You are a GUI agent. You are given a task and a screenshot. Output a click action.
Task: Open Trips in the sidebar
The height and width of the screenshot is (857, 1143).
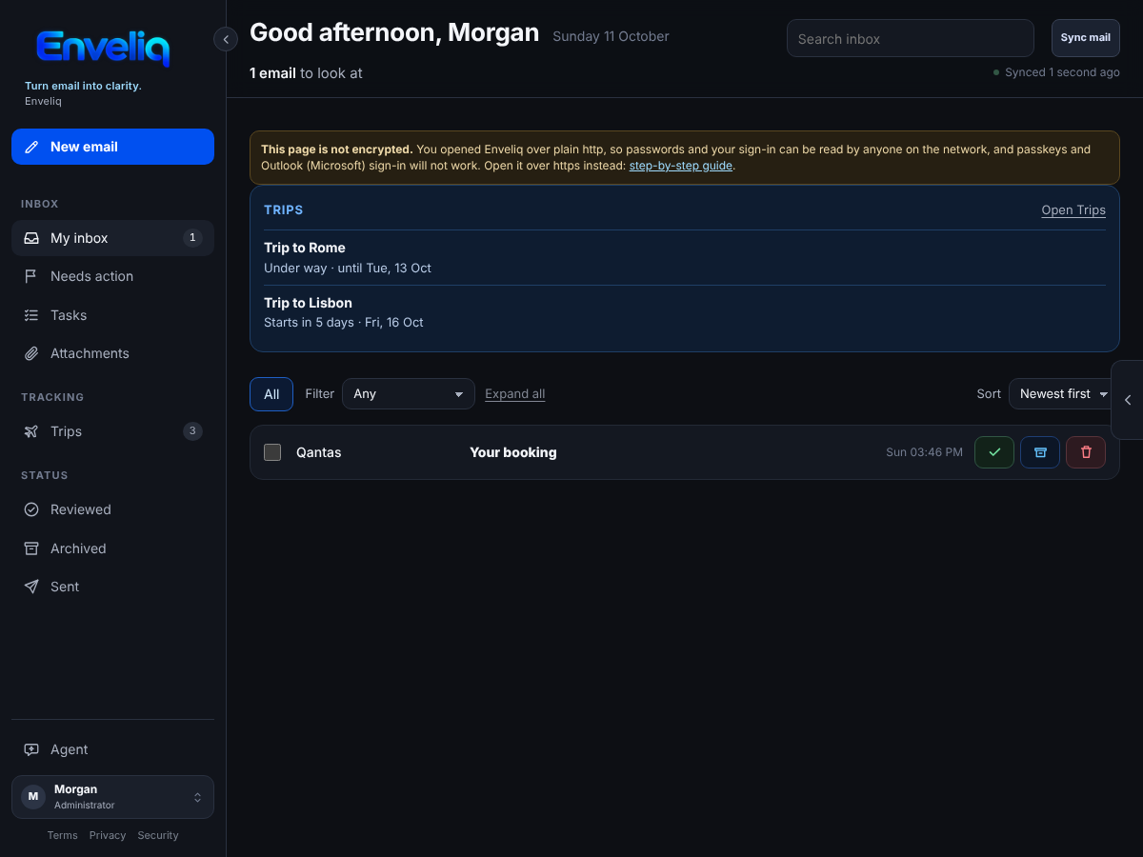[112, 431]
